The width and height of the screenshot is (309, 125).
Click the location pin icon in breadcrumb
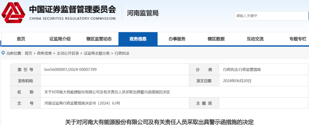click(x=3, y=53)
